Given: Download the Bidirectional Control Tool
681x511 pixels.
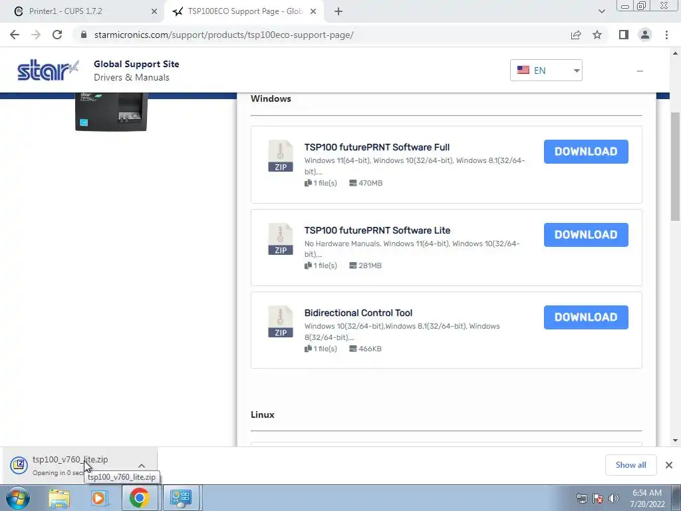Looking at the screenshot, I should pos(586,317).
